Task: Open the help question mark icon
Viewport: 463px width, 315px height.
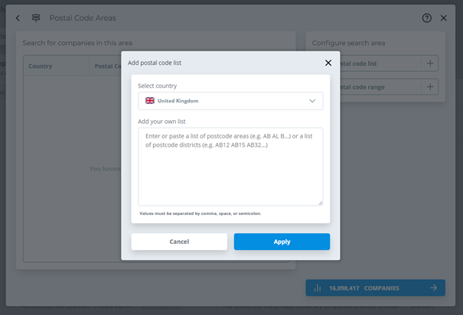Action: coord(427,18)
